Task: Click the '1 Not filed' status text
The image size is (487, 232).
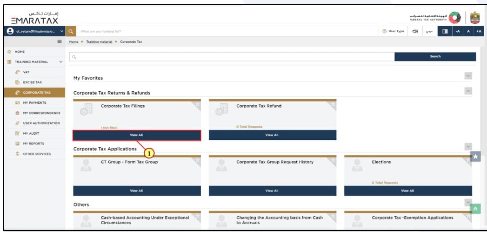Action: [x=108, y=128]
